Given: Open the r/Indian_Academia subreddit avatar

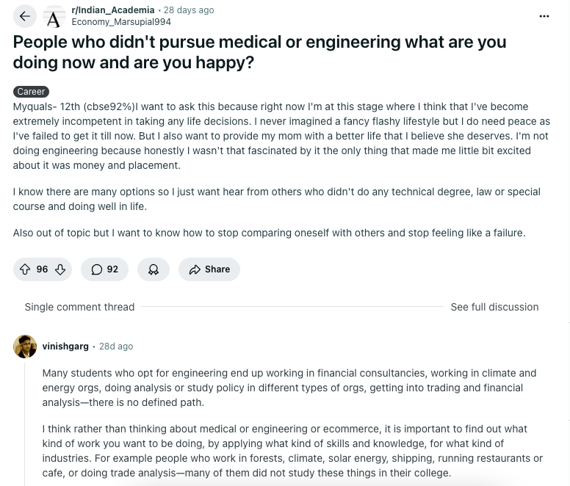Looking at the screenshot, I should pyautogui.click(x=54, y=16).
